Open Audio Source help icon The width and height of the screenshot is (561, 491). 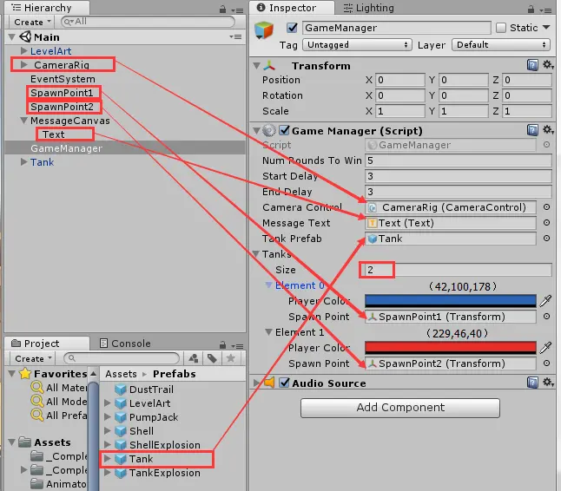(532, 383)
